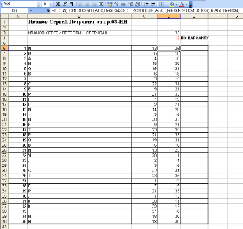Select column C header
This screenshot has width=243, height=229.
(x=144, y=16)
